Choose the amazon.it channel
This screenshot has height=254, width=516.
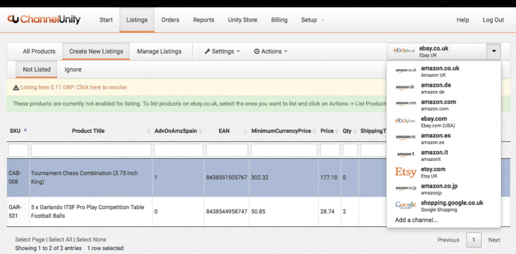444,155
